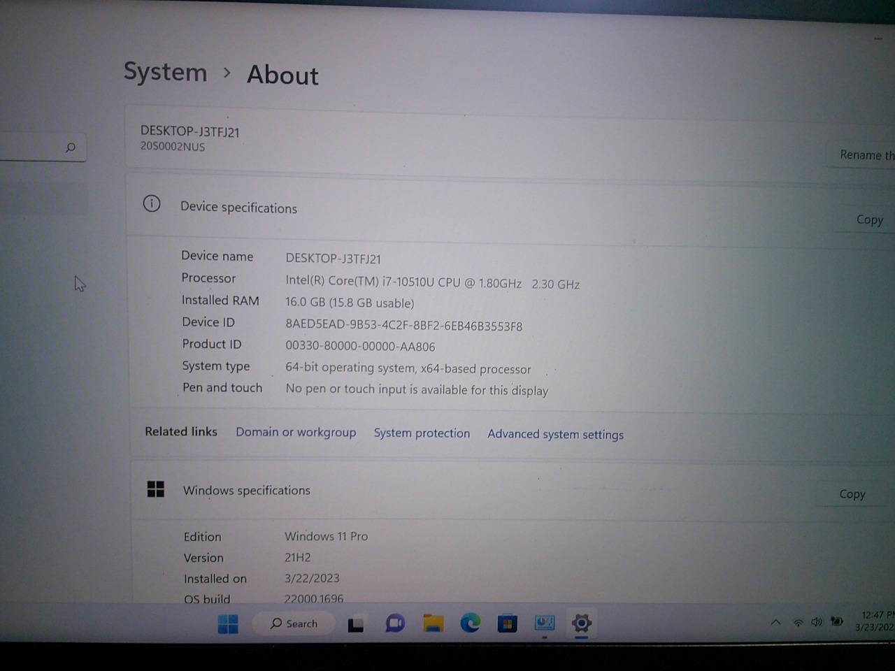Select the device name DESKTOP-J3TFJ21 in the specifications list
This screenshot has width=895, height=671.
pyautogui.click(x=333, y=259)
